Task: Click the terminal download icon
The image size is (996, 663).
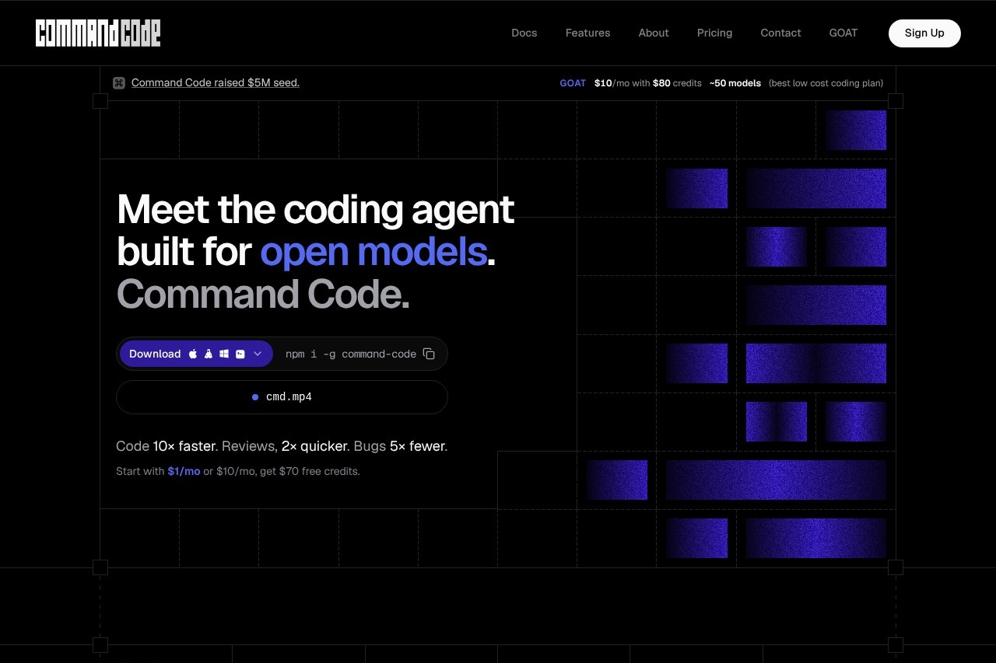Action: 240,354
